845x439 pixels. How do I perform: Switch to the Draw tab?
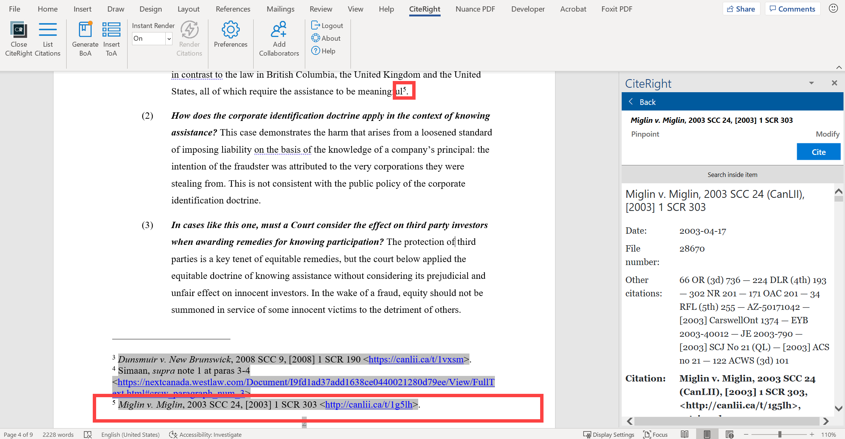(x=116, y=9)
